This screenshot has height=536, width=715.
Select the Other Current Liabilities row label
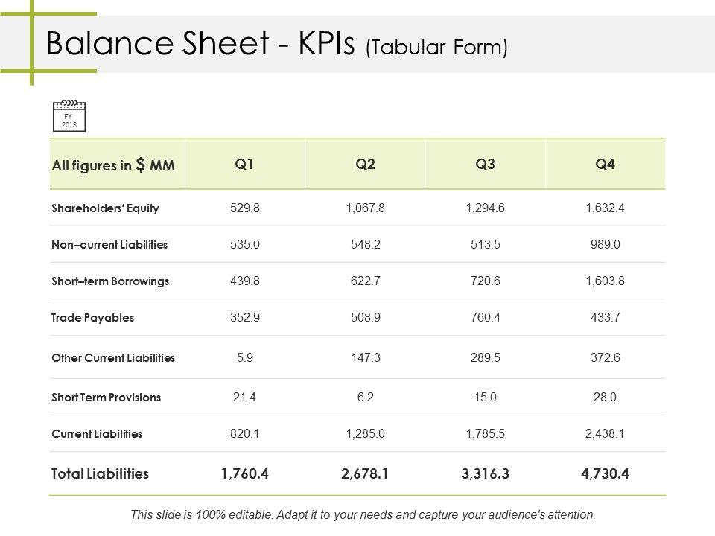(x=113, y=357)
